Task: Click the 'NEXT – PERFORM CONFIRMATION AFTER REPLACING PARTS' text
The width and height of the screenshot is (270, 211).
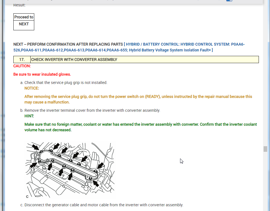Action: (x=68, y=44)
